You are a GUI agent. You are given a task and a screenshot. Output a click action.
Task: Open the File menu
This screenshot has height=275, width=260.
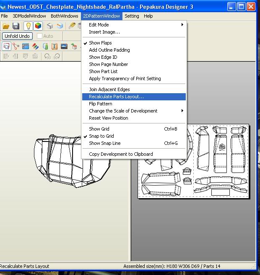4,16
